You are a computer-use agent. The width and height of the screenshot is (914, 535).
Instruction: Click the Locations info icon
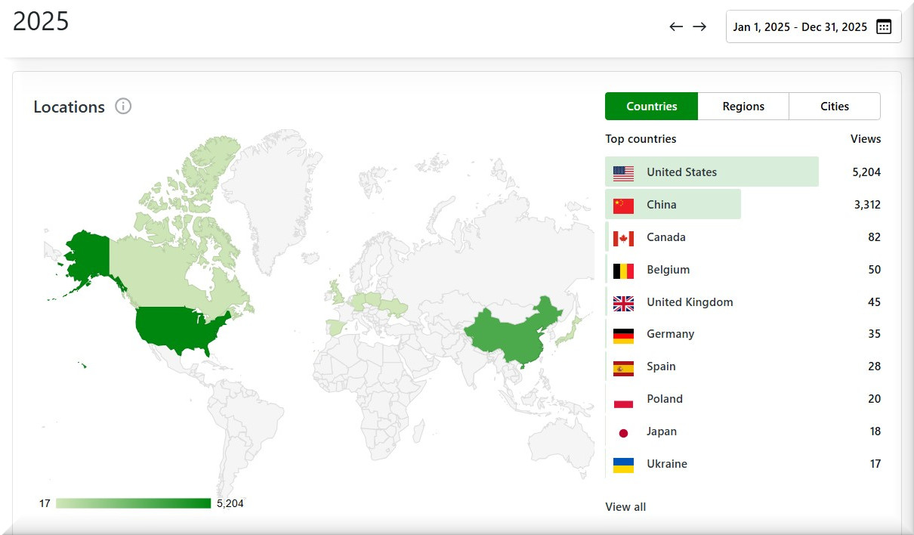(x=123, y=107)
